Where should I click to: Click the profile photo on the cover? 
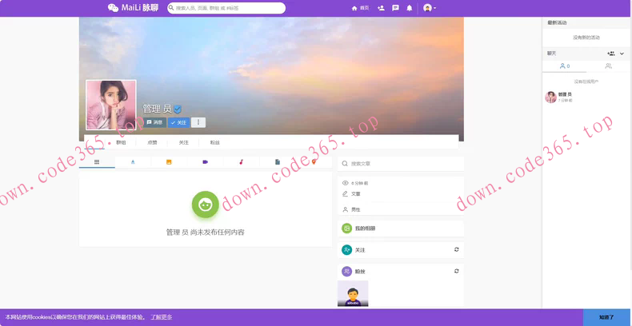tap(111, 105)
